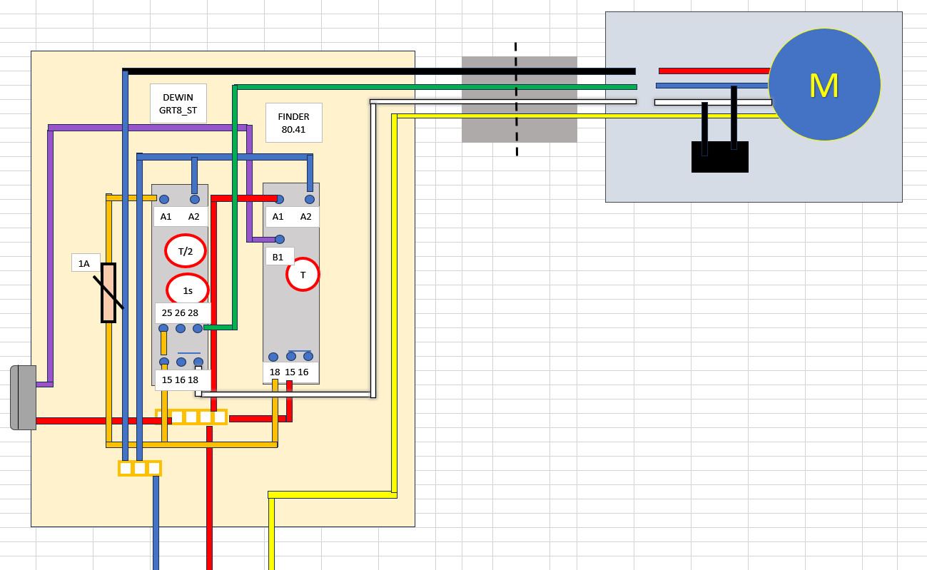Select the 18 15 16 label on Finder relay

click(x=290, y=372)
